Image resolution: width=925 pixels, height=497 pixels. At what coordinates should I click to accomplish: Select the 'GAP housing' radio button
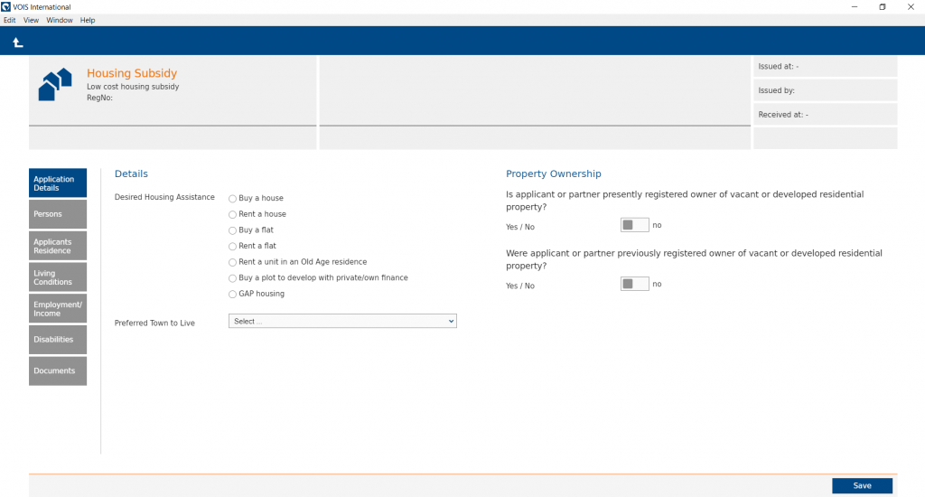pyautogui.click(x=233, y=294)
